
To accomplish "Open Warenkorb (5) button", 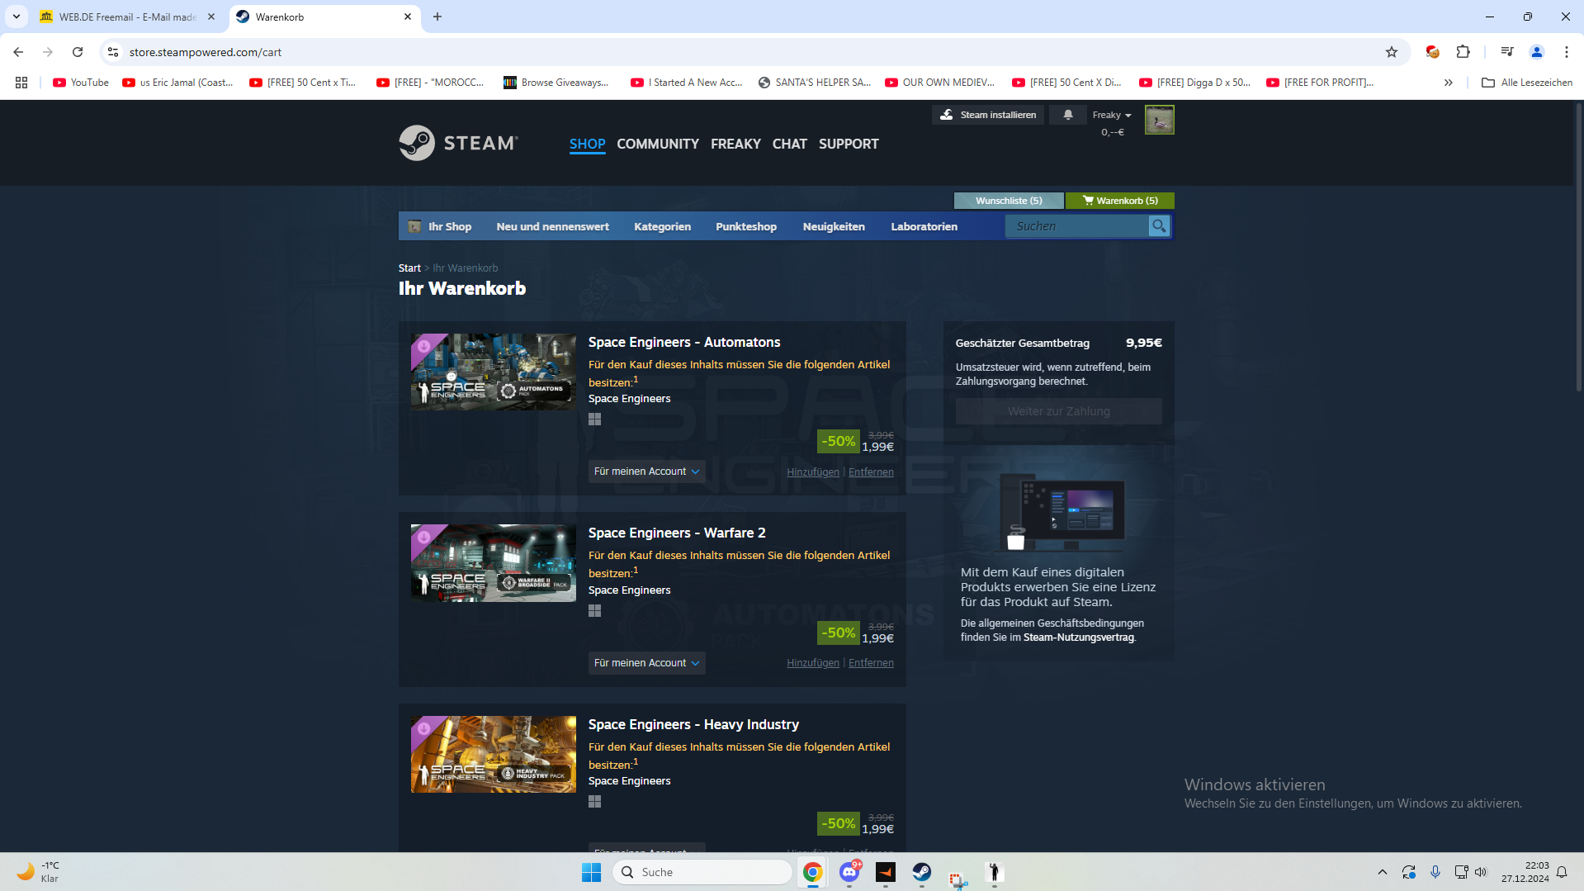I will (1120, 201).
